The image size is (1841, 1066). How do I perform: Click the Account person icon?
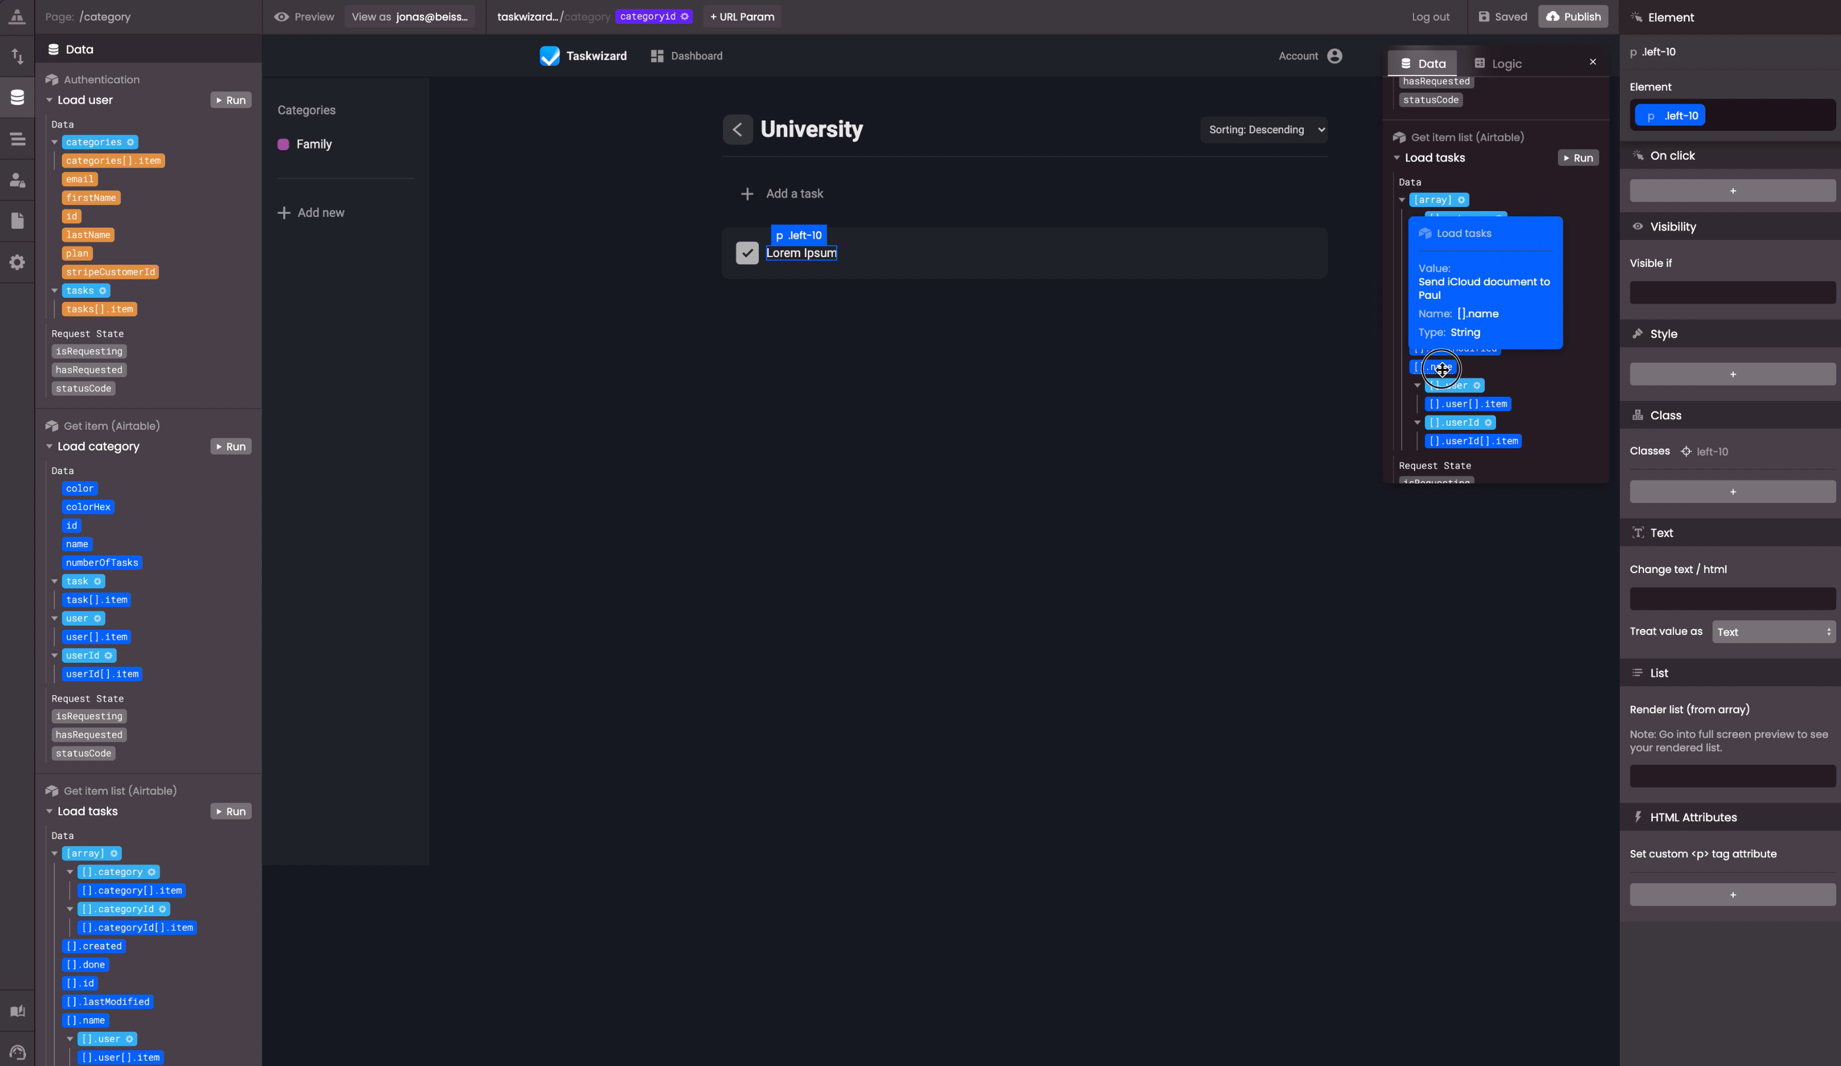[x=1336, y=55]
